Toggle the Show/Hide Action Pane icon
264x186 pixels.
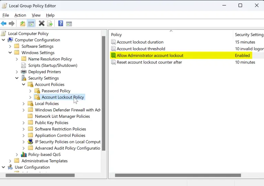click(x=69, y=24)
